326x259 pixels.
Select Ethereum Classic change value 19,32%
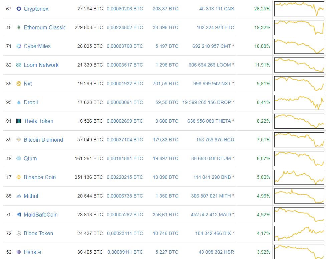tap(262, 27)
